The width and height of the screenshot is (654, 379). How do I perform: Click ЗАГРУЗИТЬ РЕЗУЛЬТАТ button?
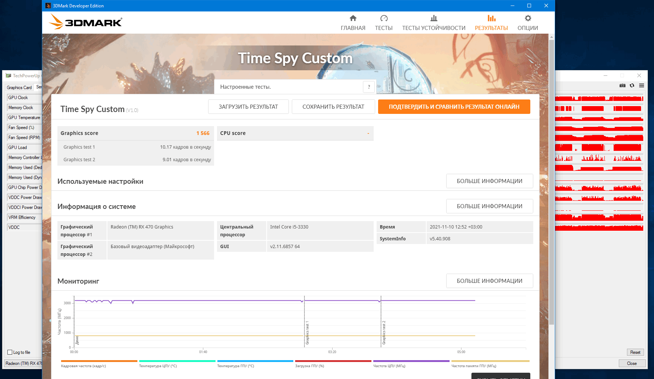tap(248, 106)
